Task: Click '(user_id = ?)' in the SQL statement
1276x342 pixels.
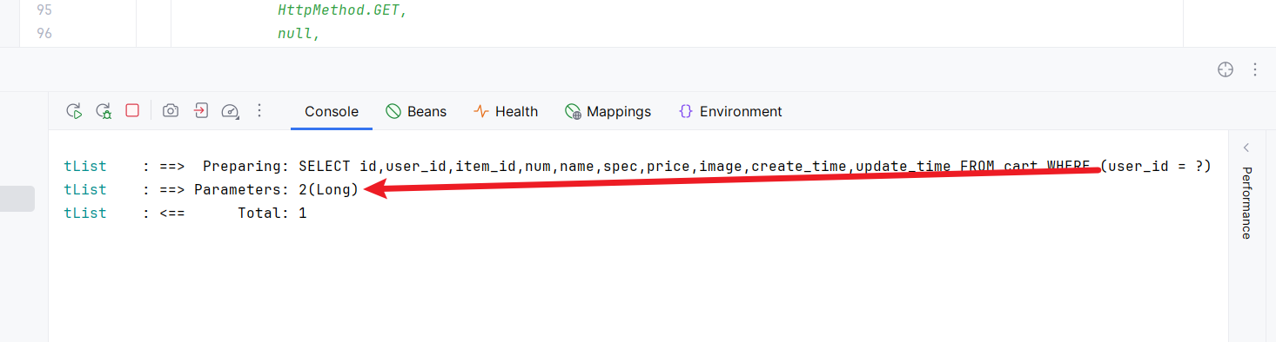Action: (1156, 166)
